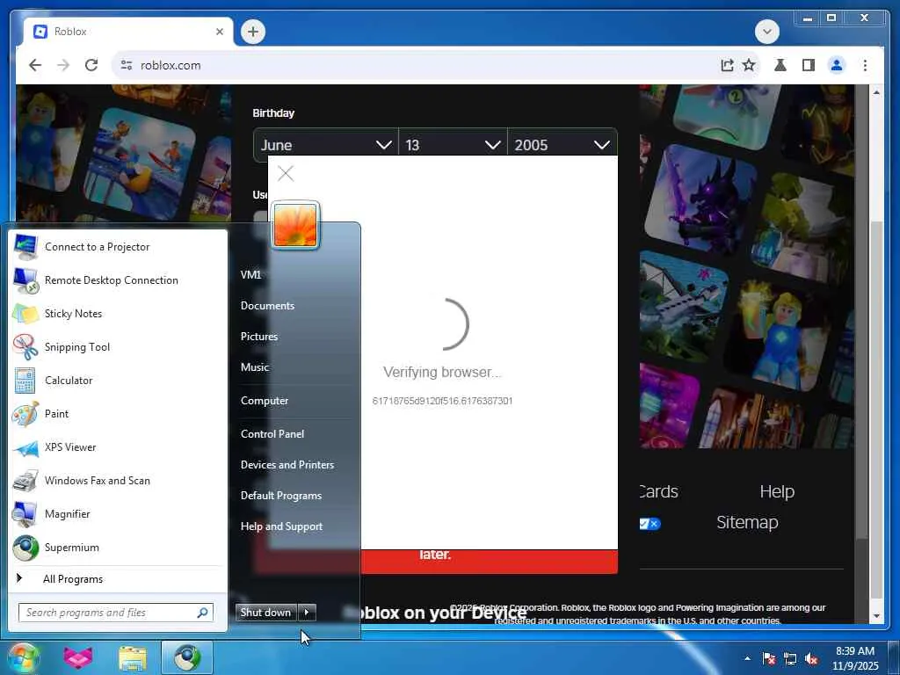Open the browser three-dot menu

865,65
